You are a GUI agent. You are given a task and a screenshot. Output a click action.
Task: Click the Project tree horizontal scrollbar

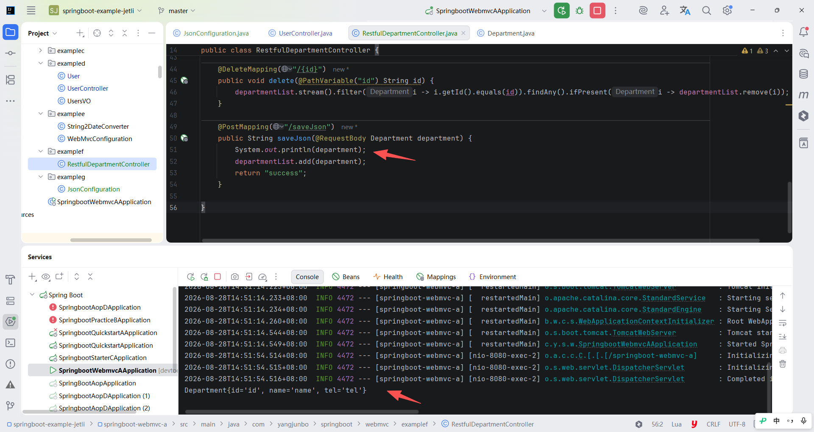tap(111, 240)
